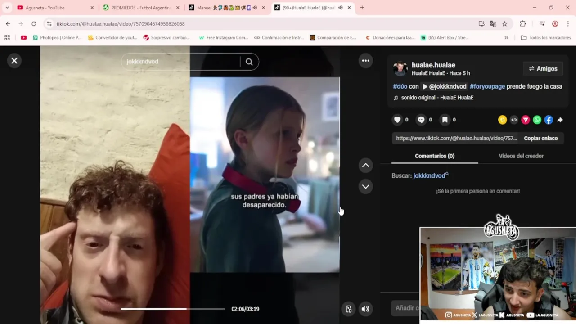Screen dimensions: 576x324
Task: Bookmark this page with star icon
Action: click(x=505, y=24)
